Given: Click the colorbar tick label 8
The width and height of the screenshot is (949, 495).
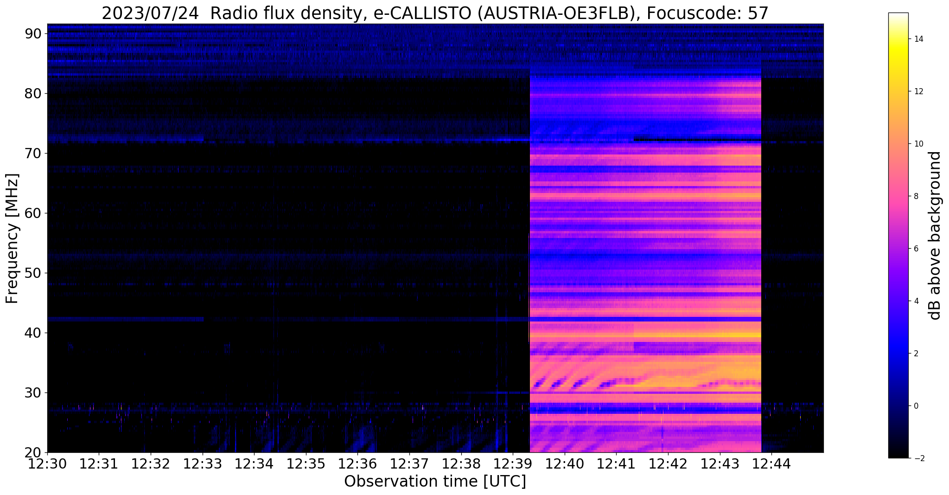Looking at the screenshot, I should (916, 196).
